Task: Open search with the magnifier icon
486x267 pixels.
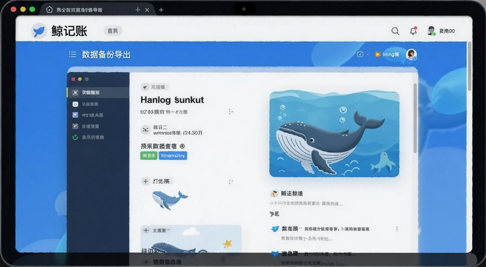Action: click(x=395, y=31)
